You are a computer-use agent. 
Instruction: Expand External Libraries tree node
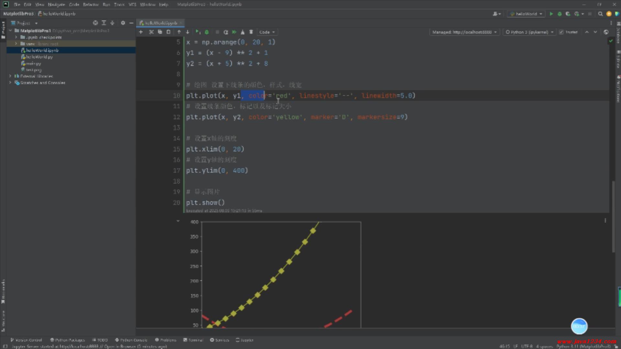tap(10, 76)
